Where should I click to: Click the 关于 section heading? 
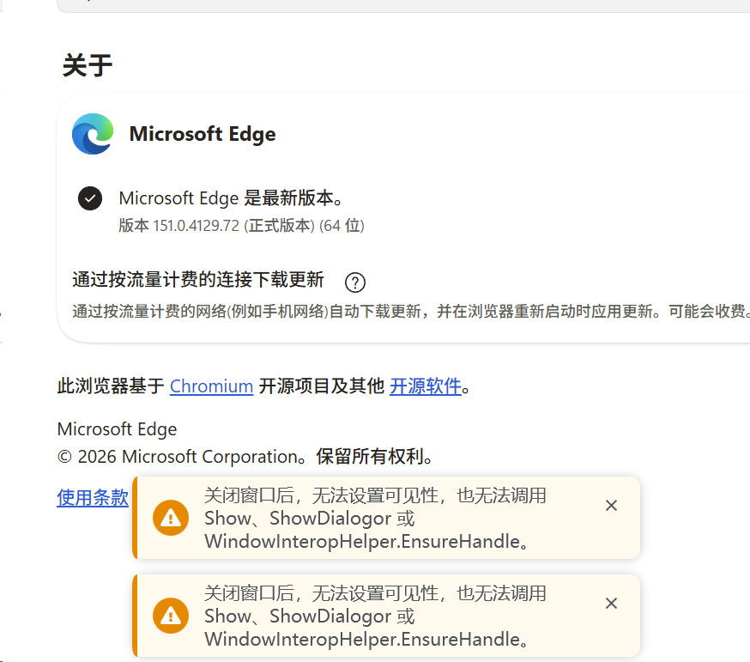coord(88,65)
